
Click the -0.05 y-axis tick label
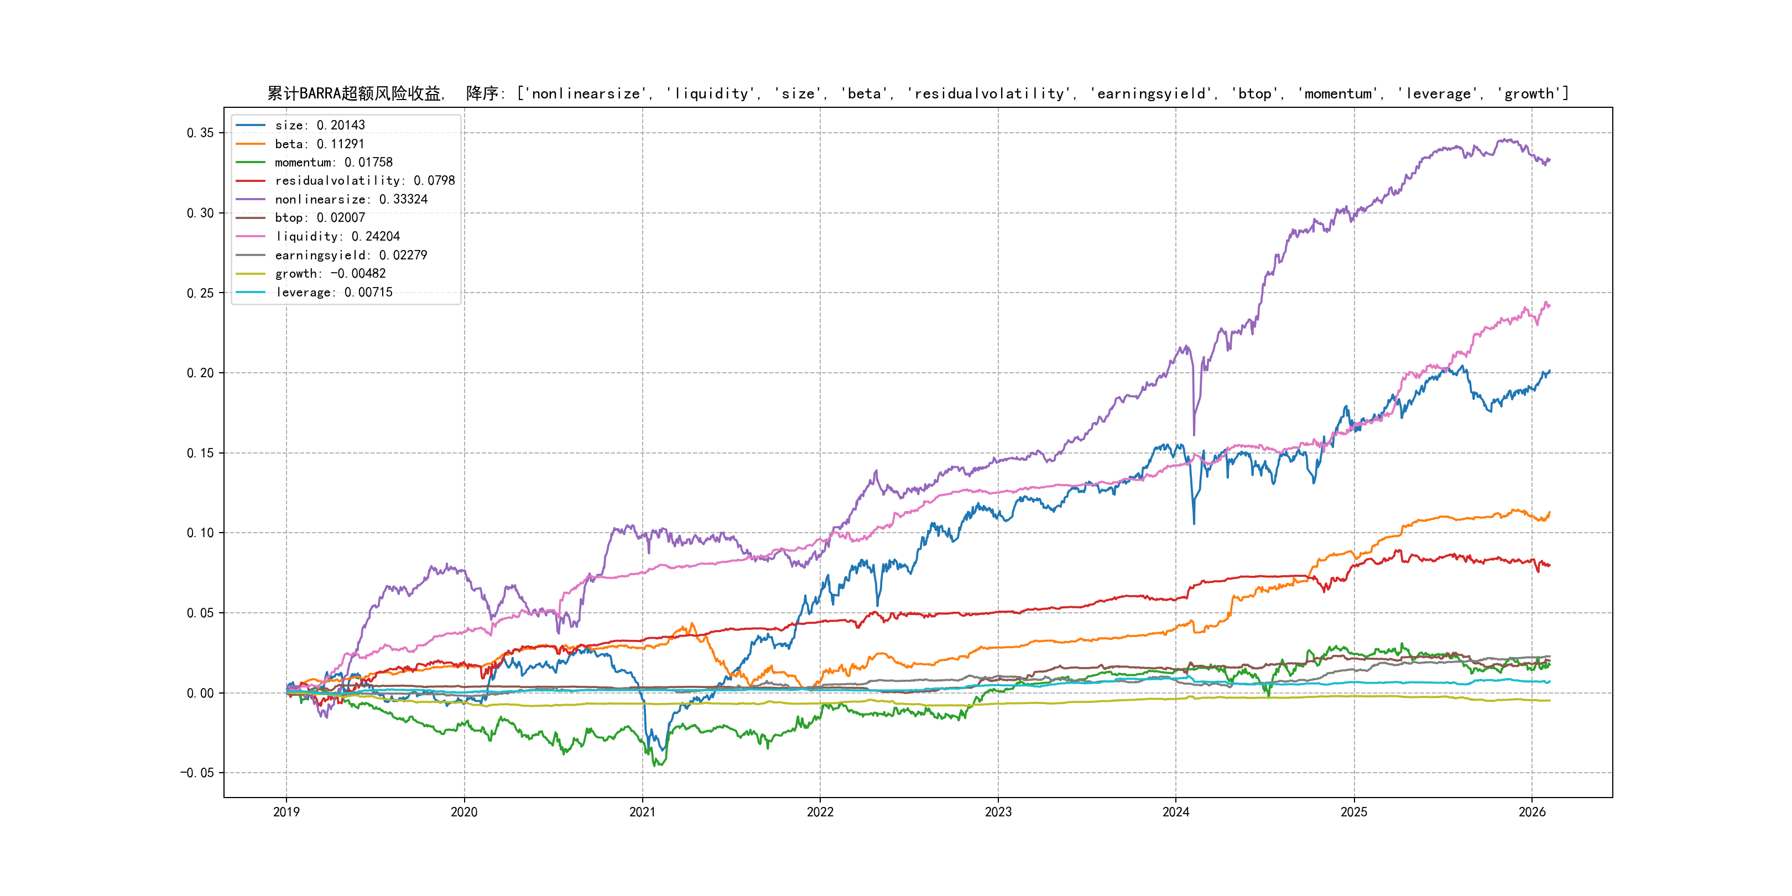pyautogui.click(x=197, y=773)
